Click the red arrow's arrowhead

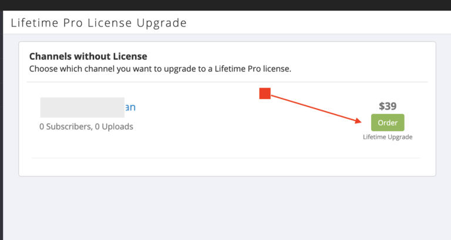point(358,121)
